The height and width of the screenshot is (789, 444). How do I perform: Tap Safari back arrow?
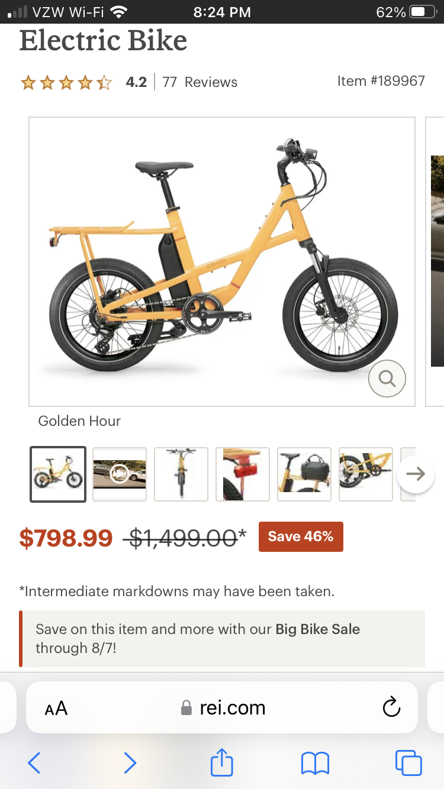coord(34,763)
